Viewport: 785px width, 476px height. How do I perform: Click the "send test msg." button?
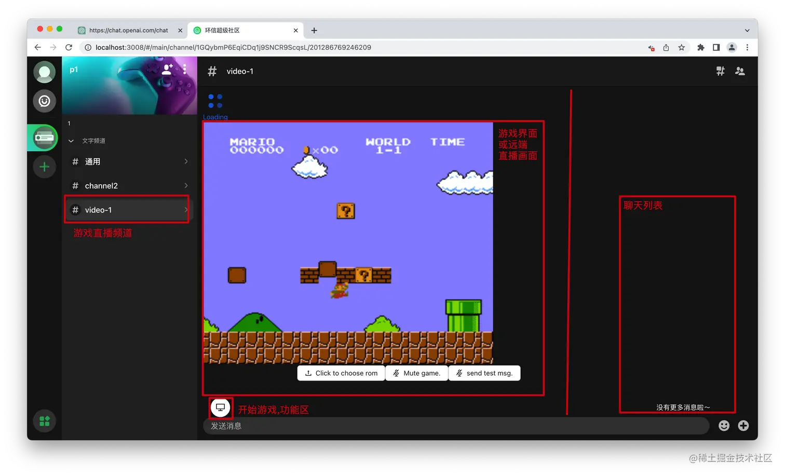click(484, 373)
